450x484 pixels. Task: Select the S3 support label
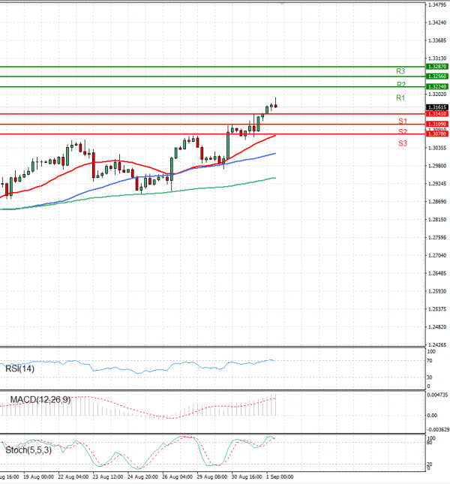[x=403, y=143]
